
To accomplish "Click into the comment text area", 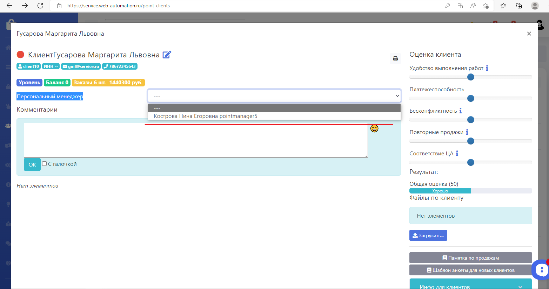I will pyautogui.click(x=195, y=140).
